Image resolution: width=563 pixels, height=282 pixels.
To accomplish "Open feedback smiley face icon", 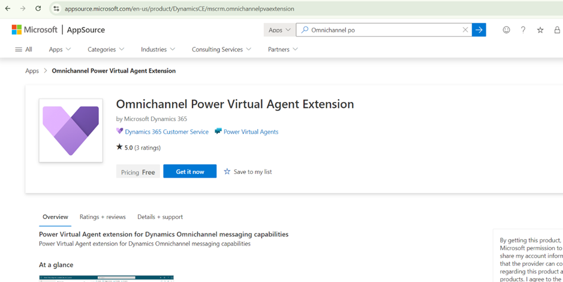I will (506, 30).
